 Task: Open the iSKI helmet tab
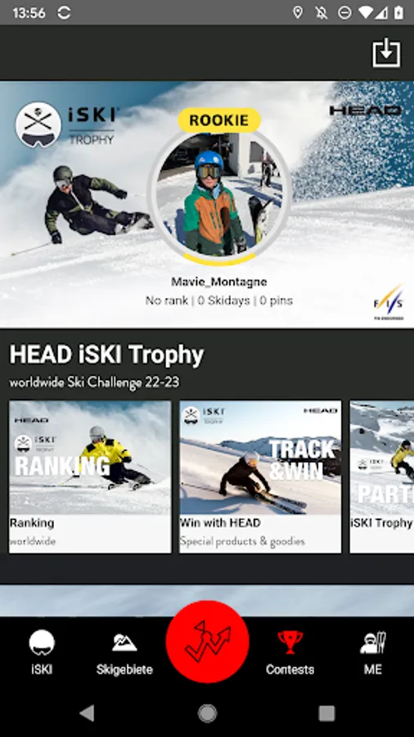(42, 653)
